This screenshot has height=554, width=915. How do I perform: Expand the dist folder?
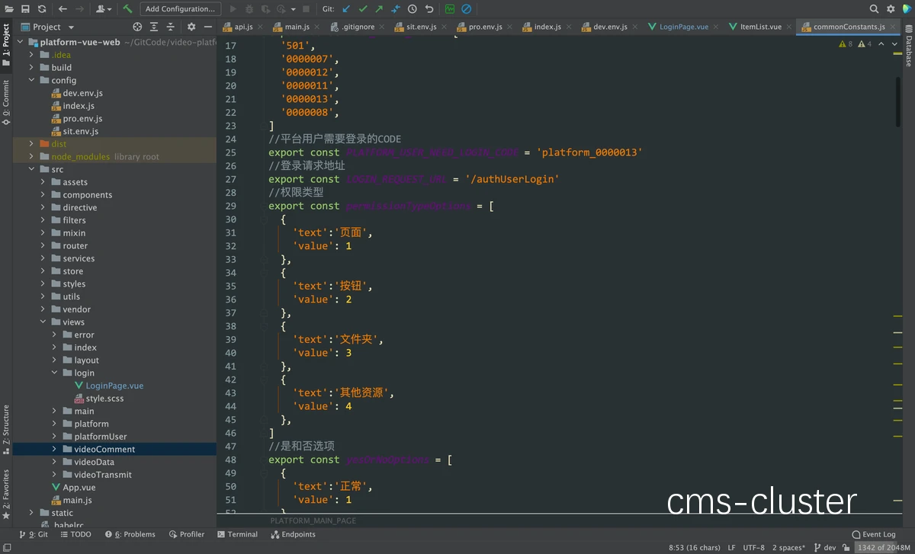point(32,143)
